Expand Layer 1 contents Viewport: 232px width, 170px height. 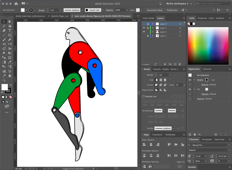[153, 36]
